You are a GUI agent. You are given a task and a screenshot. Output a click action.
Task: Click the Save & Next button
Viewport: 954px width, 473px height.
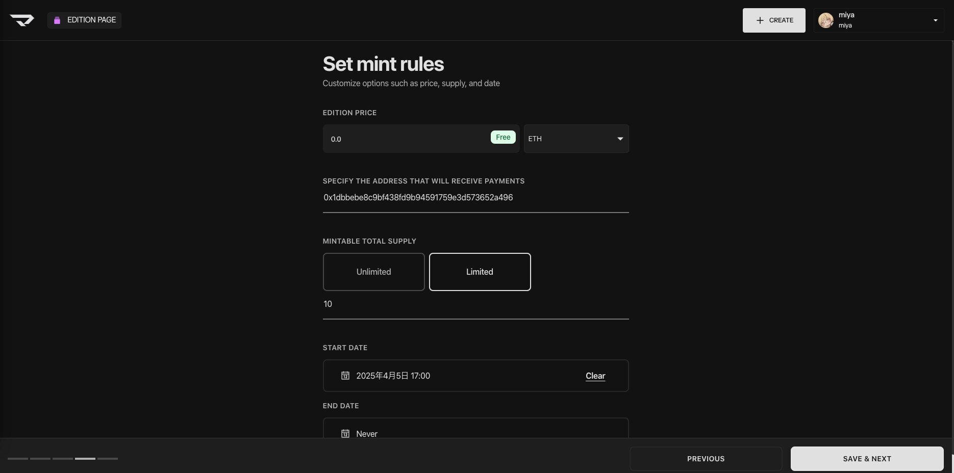coord(866,459)
